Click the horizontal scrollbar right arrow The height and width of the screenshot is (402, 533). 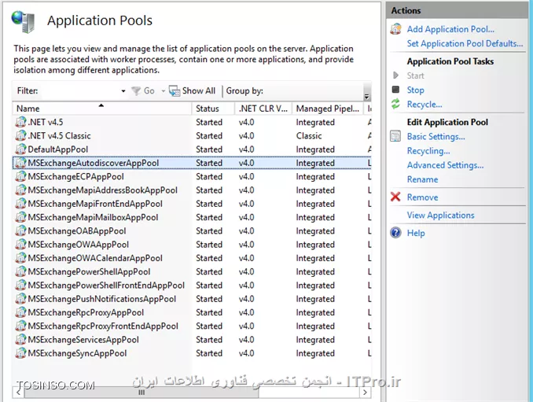[365, 393]
